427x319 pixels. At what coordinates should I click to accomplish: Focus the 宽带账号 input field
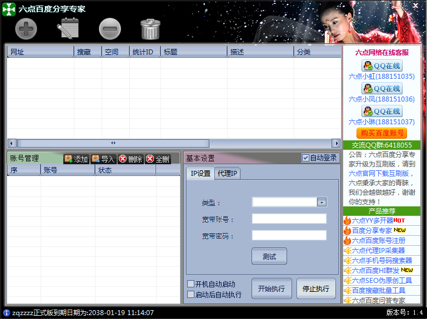tap(289, 219)
